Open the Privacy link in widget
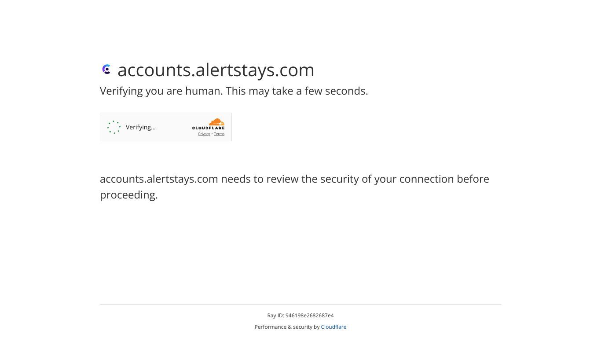Image resolution: width=601 pixels, height=338 pixels. coord(204,134)
